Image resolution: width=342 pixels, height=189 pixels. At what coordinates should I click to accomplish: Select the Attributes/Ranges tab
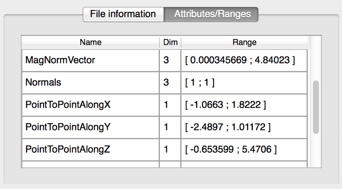[212, 14]
